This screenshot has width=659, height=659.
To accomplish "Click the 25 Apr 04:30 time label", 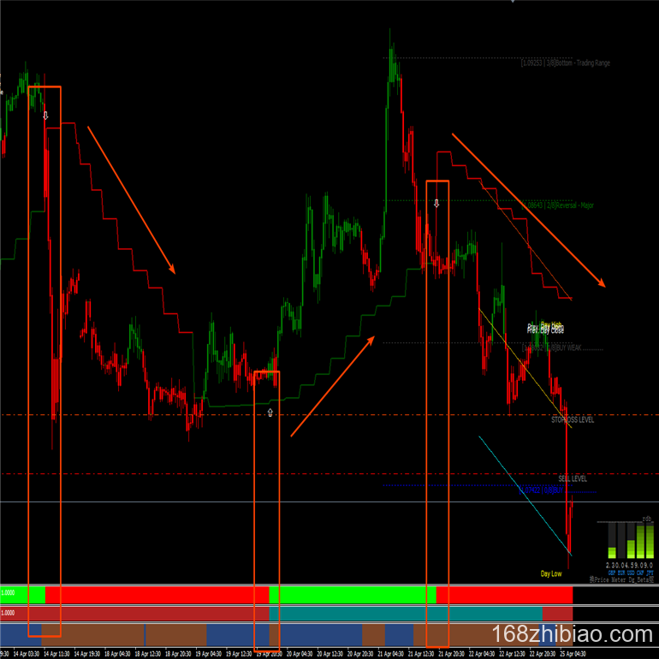I will 573,654.
